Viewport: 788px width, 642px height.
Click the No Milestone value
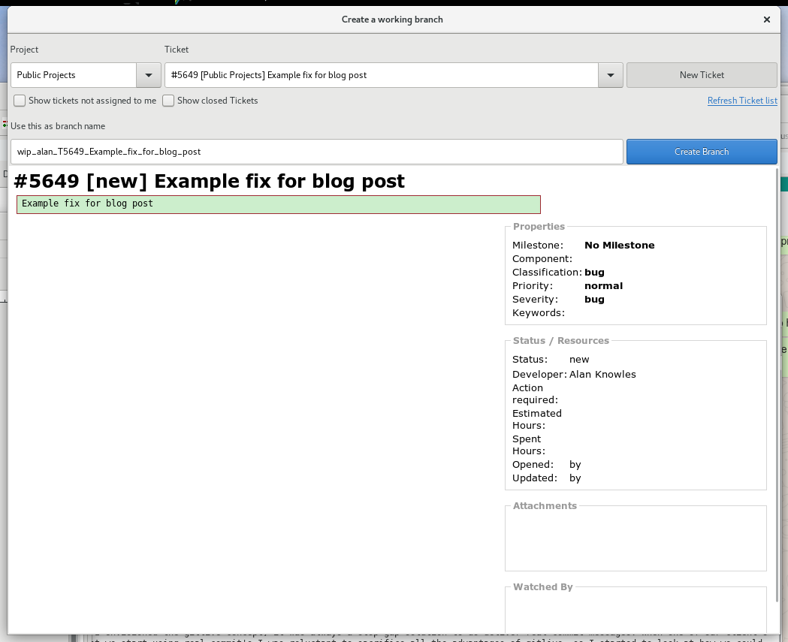(x=619, y=246)
